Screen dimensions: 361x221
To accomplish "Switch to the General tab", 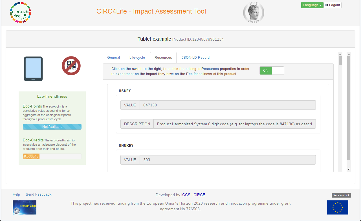I will (113, 58).
